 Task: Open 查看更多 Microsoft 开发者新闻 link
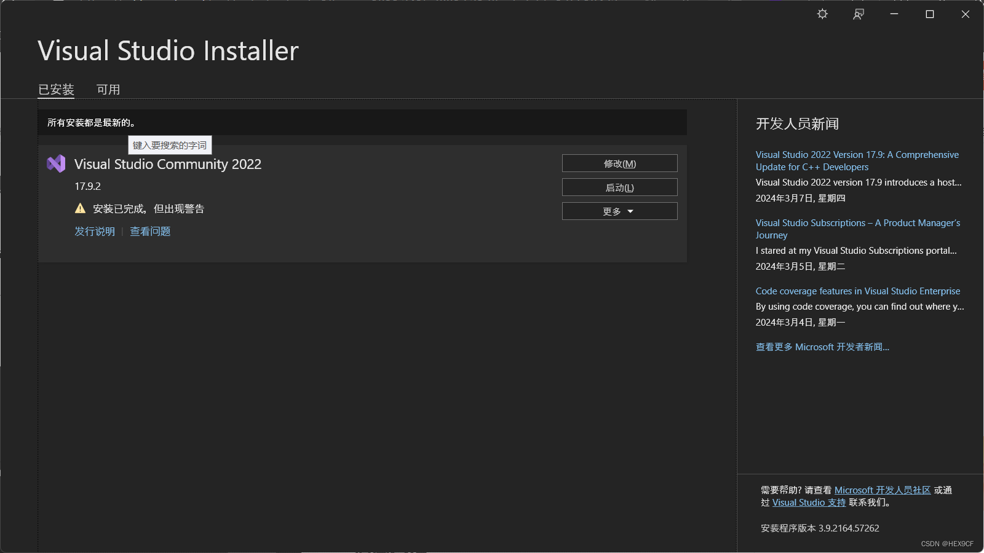pos(822,347)
